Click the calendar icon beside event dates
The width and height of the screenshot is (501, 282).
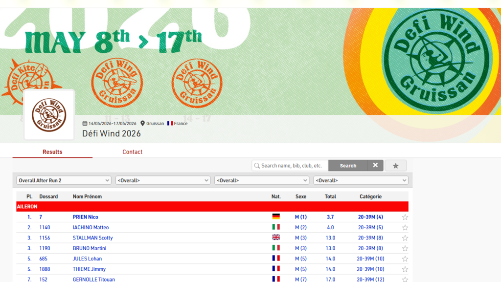tap(85, 124)
